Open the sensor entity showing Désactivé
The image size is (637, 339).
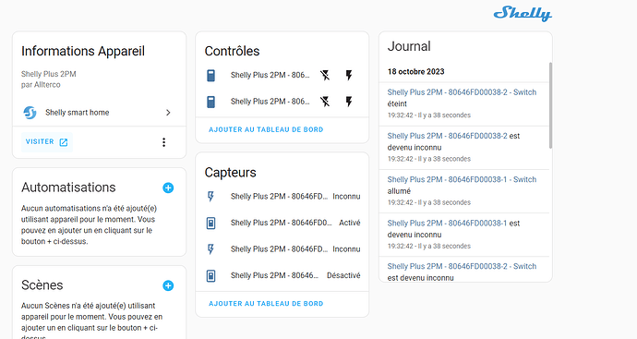[282, 275]
